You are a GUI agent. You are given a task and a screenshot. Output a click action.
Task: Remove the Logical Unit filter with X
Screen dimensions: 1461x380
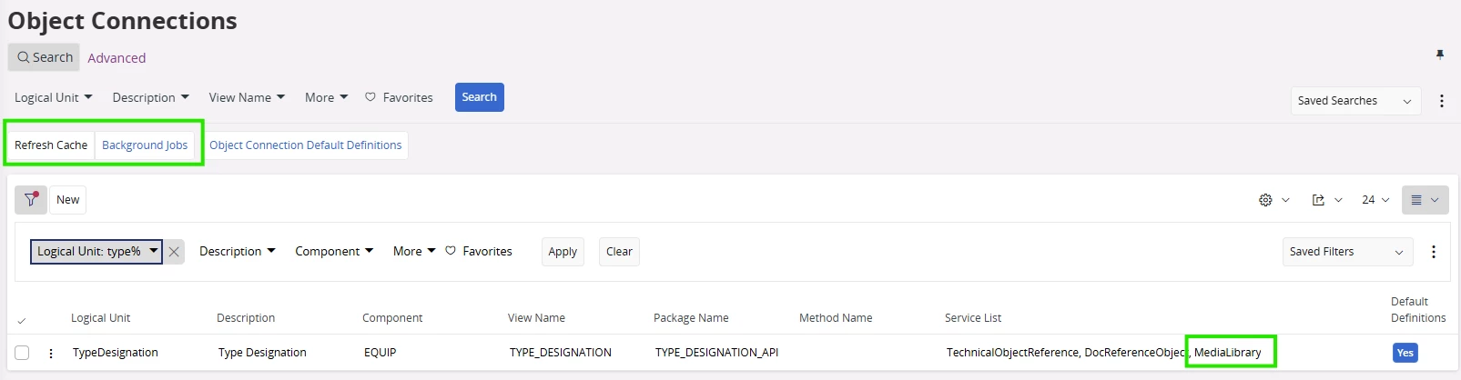[x=174, y=252]
